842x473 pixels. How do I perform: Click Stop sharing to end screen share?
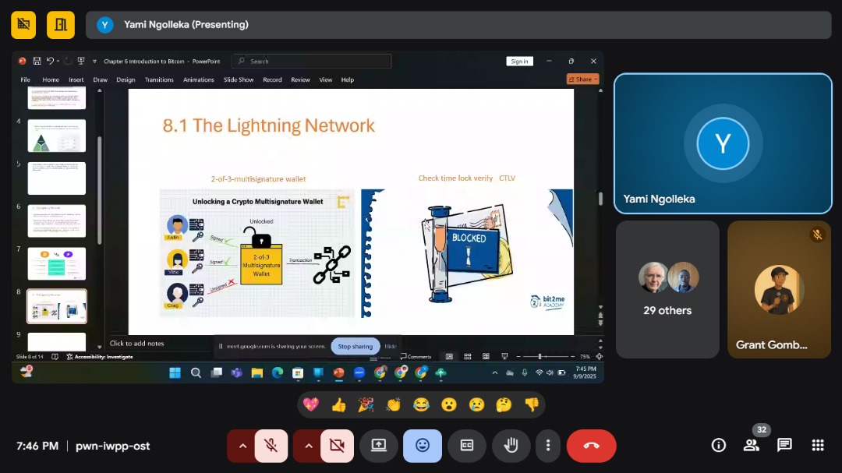tap(355, 345)
